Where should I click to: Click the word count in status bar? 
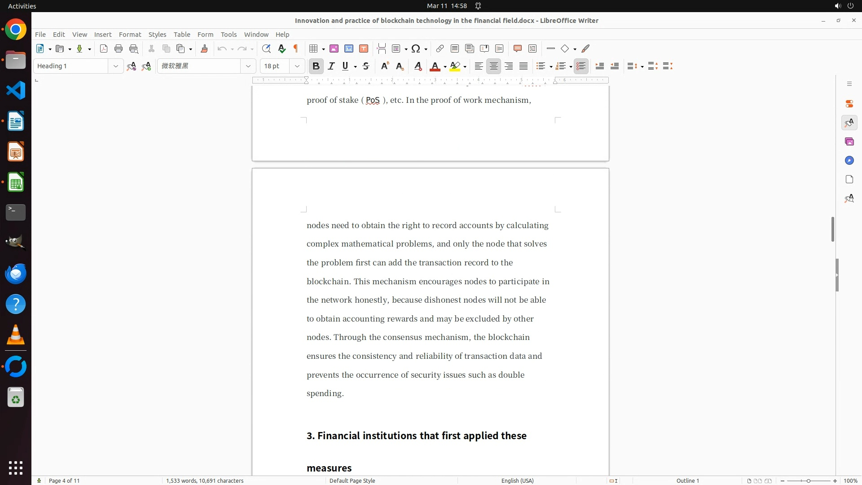coord(205,481)
